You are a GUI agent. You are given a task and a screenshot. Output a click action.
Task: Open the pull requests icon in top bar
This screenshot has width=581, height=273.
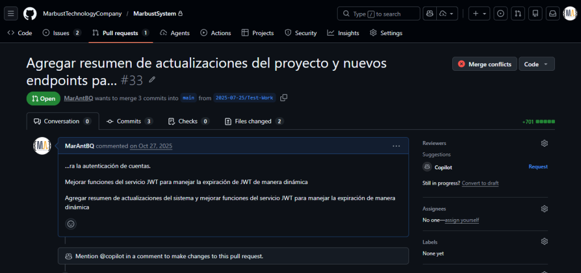(x=518, y=14)
